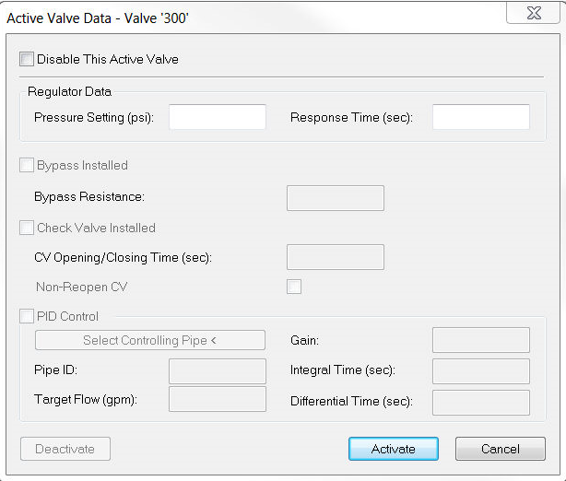Click the Differential Time (sec) label
Viewport: 566px width, 481px height.
tap(351, 401)
